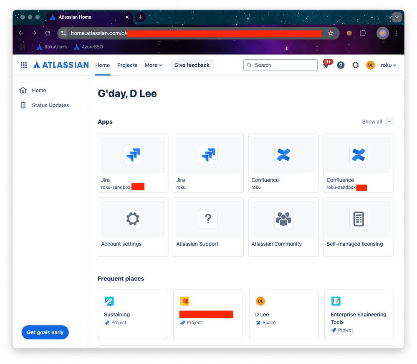Image resolution: width=417 pixels, height=364 pixels.
Task: Click Show all apps link
Action: (x=372, y=121)
